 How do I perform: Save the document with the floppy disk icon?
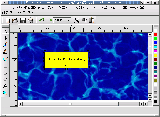click(23, 20)
